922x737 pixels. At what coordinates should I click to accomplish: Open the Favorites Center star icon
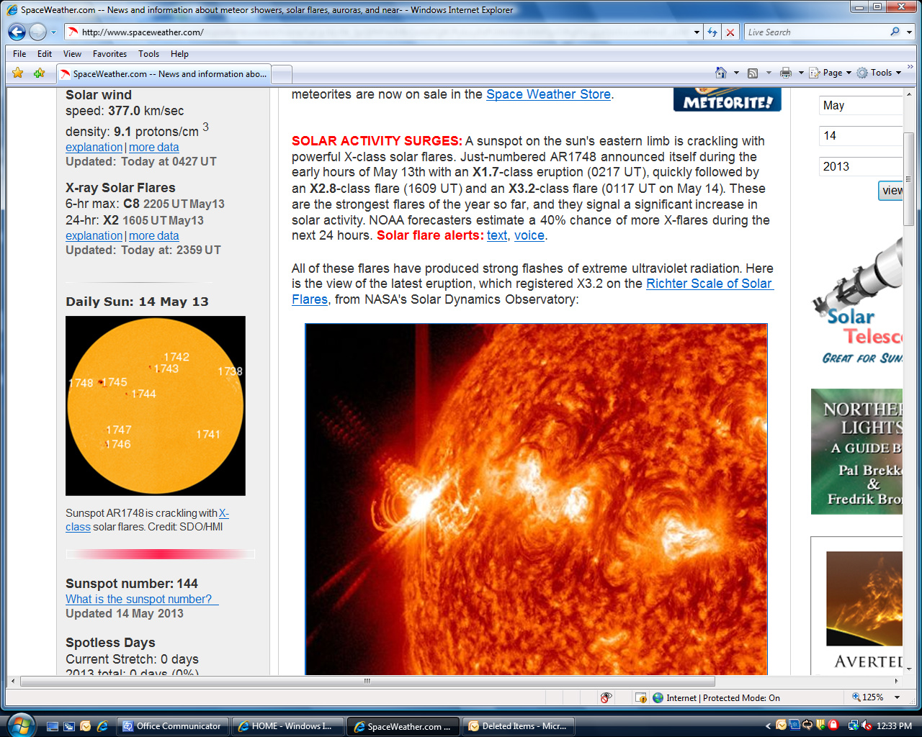(x=18, y=73)
